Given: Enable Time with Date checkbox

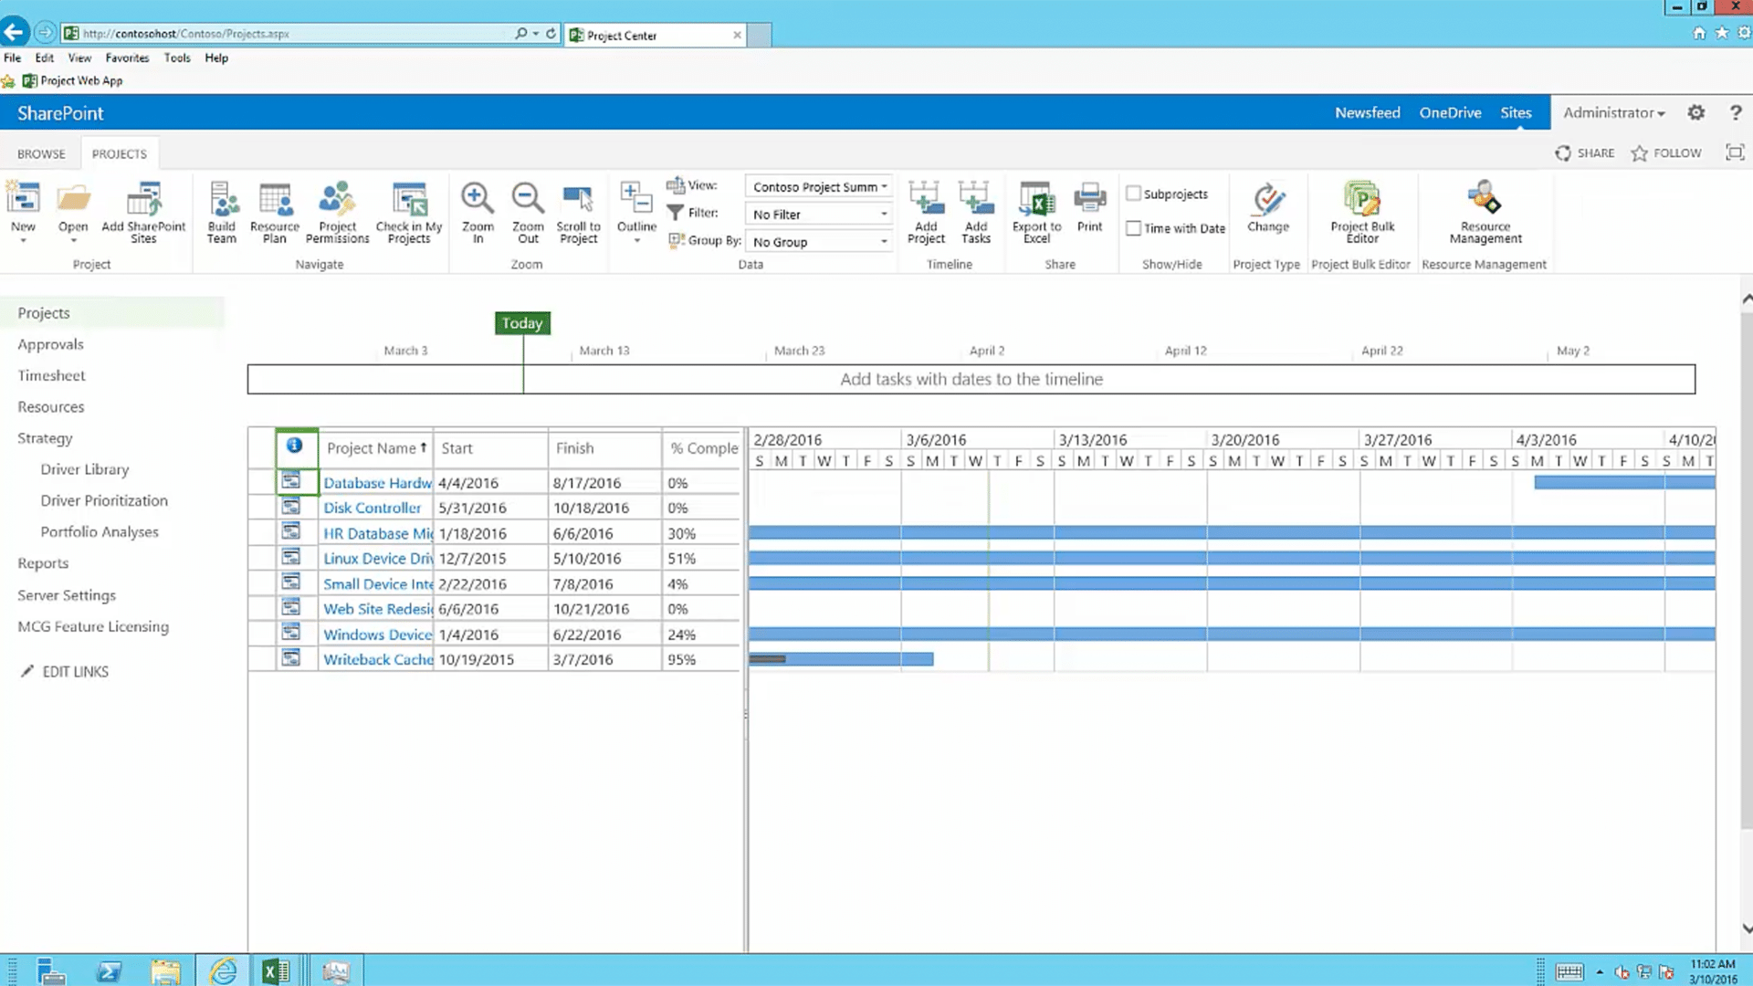Looking at the screenshot, I should point(1133,228).
